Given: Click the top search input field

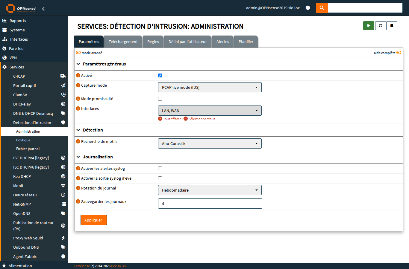Looking at the screenshot, I should (x=365, y=8).
